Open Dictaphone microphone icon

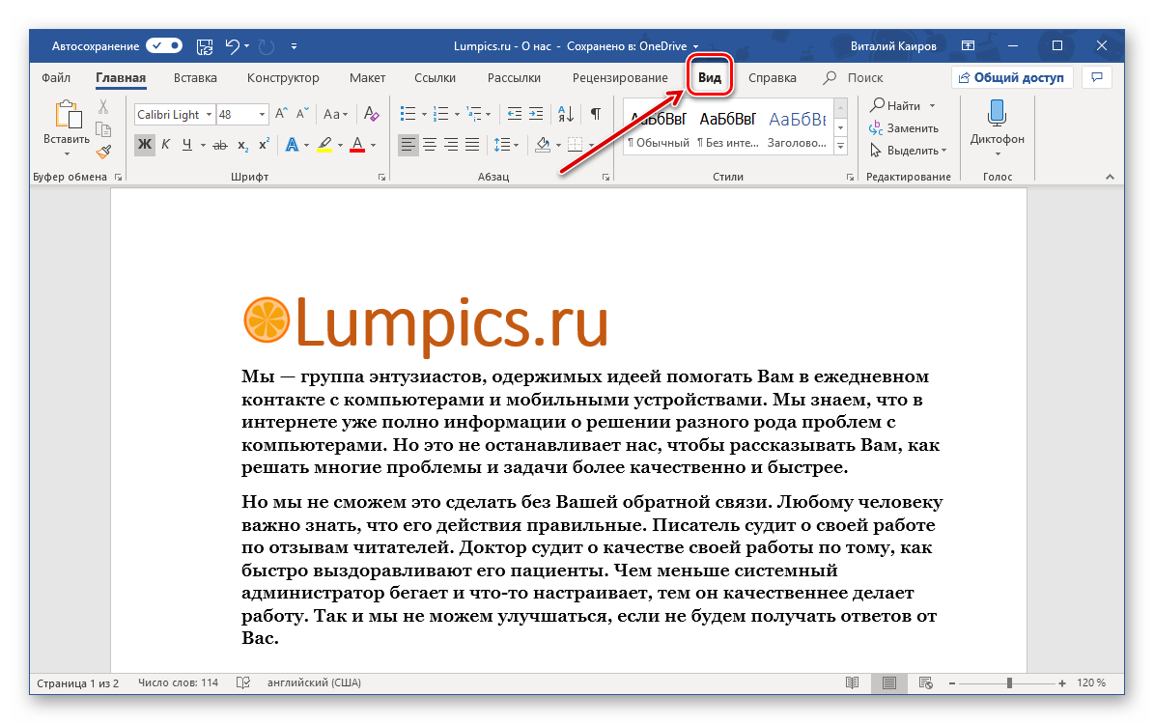(x=997, y=113)
